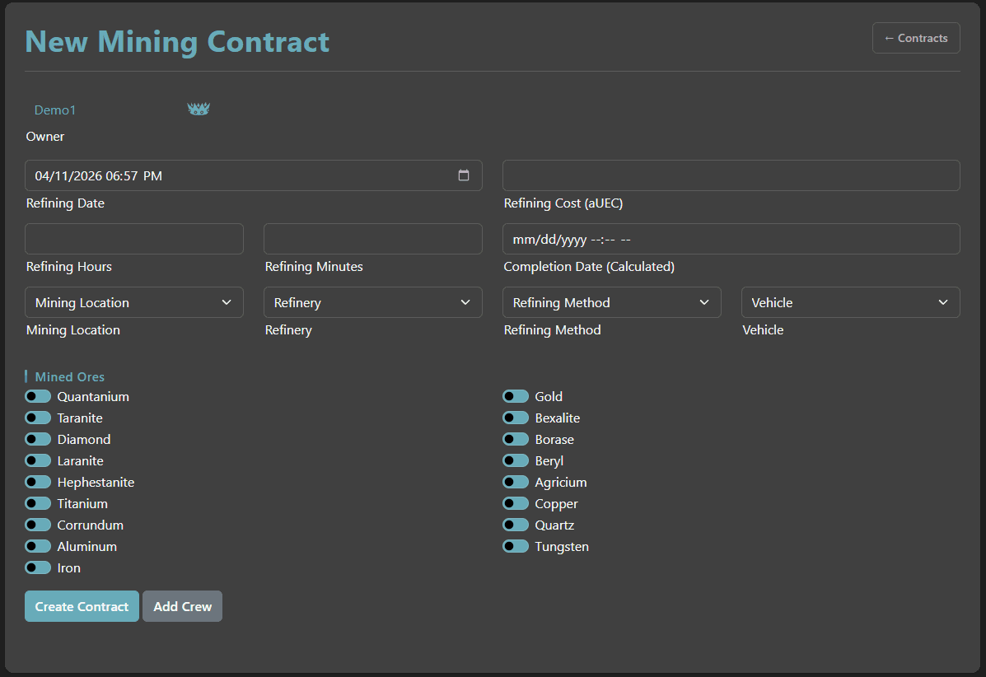Viewport: 986px width, 677px height.
Task: Click the Create Contract button
Action: pos(82,606)
